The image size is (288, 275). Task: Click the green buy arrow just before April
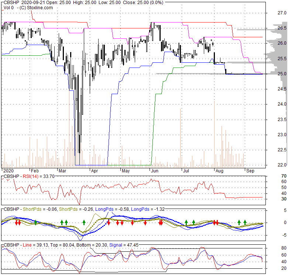click(84, 222)
